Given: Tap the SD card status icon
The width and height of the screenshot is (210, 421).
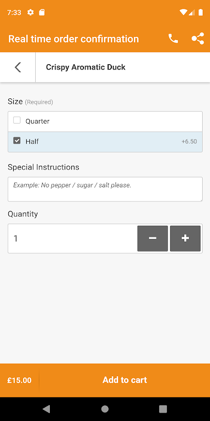Looking at the screenshot, I should click(42, 12).
